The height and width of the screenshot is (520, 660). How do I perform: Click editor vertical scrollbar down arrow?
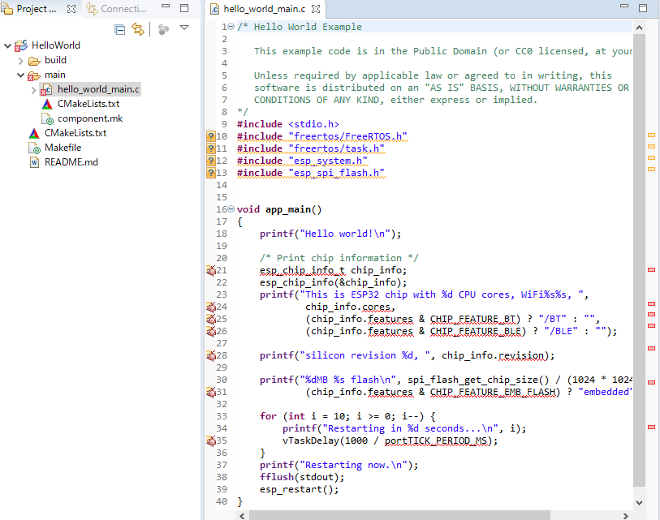pyautogui.click(x=639, y=502)
